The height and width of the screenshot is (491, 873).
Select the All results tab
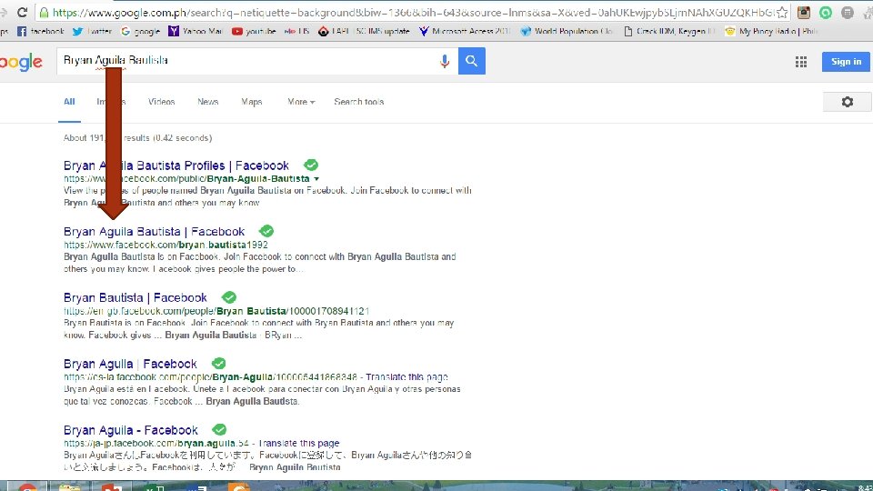(69, 102)
